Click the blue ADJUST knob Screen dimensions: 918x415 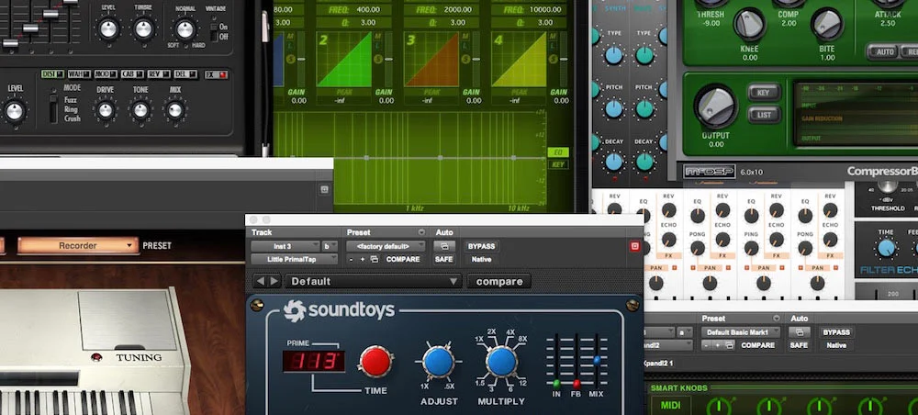point(439,362)
